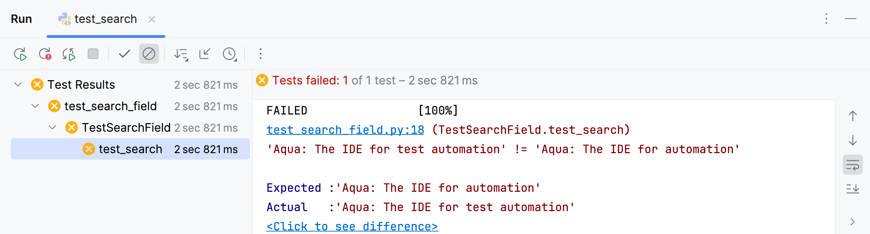
Task: Sort tests by duration
Action: point(182,54)
